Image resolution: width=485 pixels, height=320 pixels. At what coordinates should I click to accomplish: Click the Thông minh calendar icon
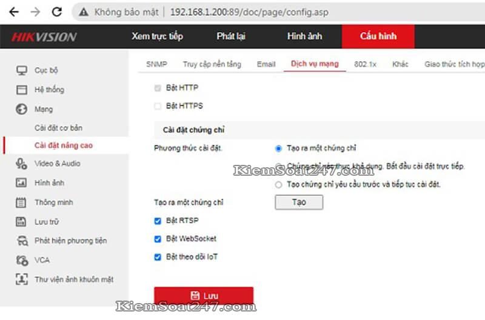[x=21, y=202]
